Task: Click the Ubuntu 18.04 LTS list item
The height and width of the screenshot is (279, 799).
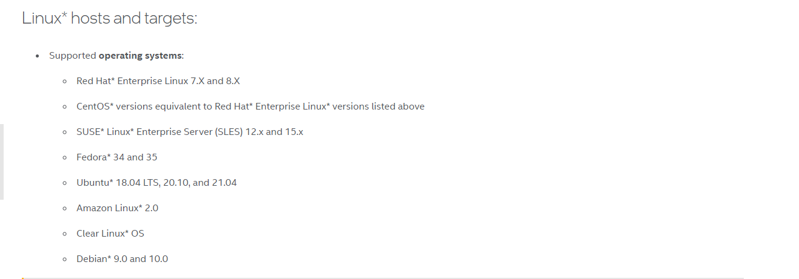Action: click(x=157, y=183)
